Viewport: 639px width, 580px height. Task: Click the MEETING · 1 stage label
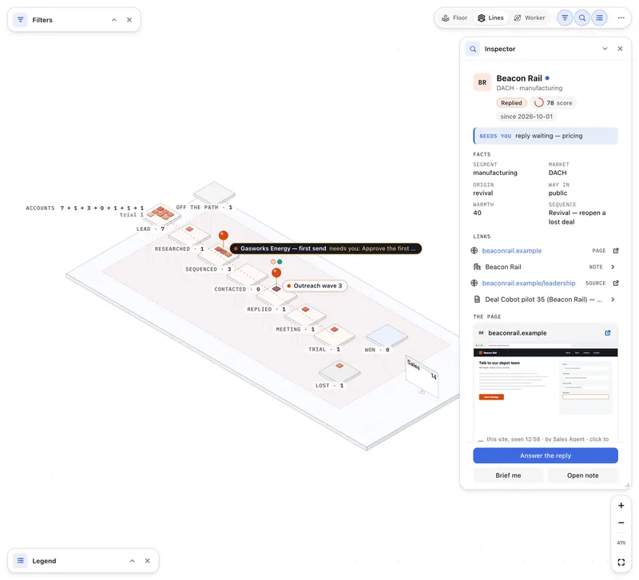click(295, 329)
